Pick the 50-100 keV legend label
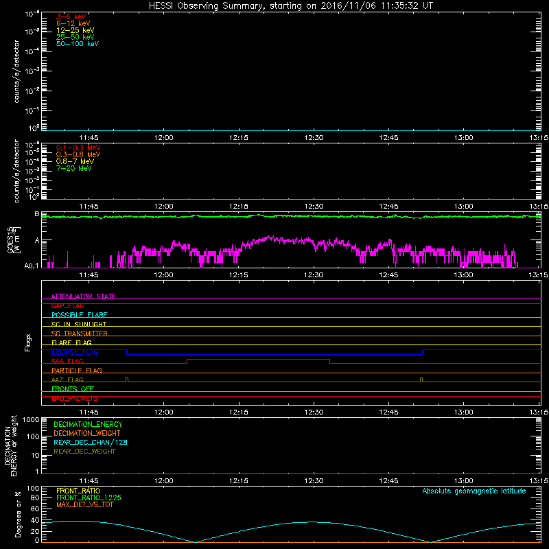 [78, 44]
